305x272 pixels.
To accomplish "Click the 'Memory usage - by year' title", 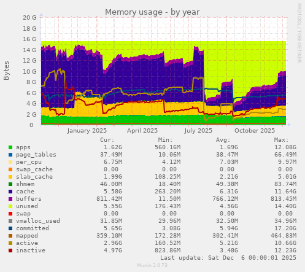I will coord(152,12).
